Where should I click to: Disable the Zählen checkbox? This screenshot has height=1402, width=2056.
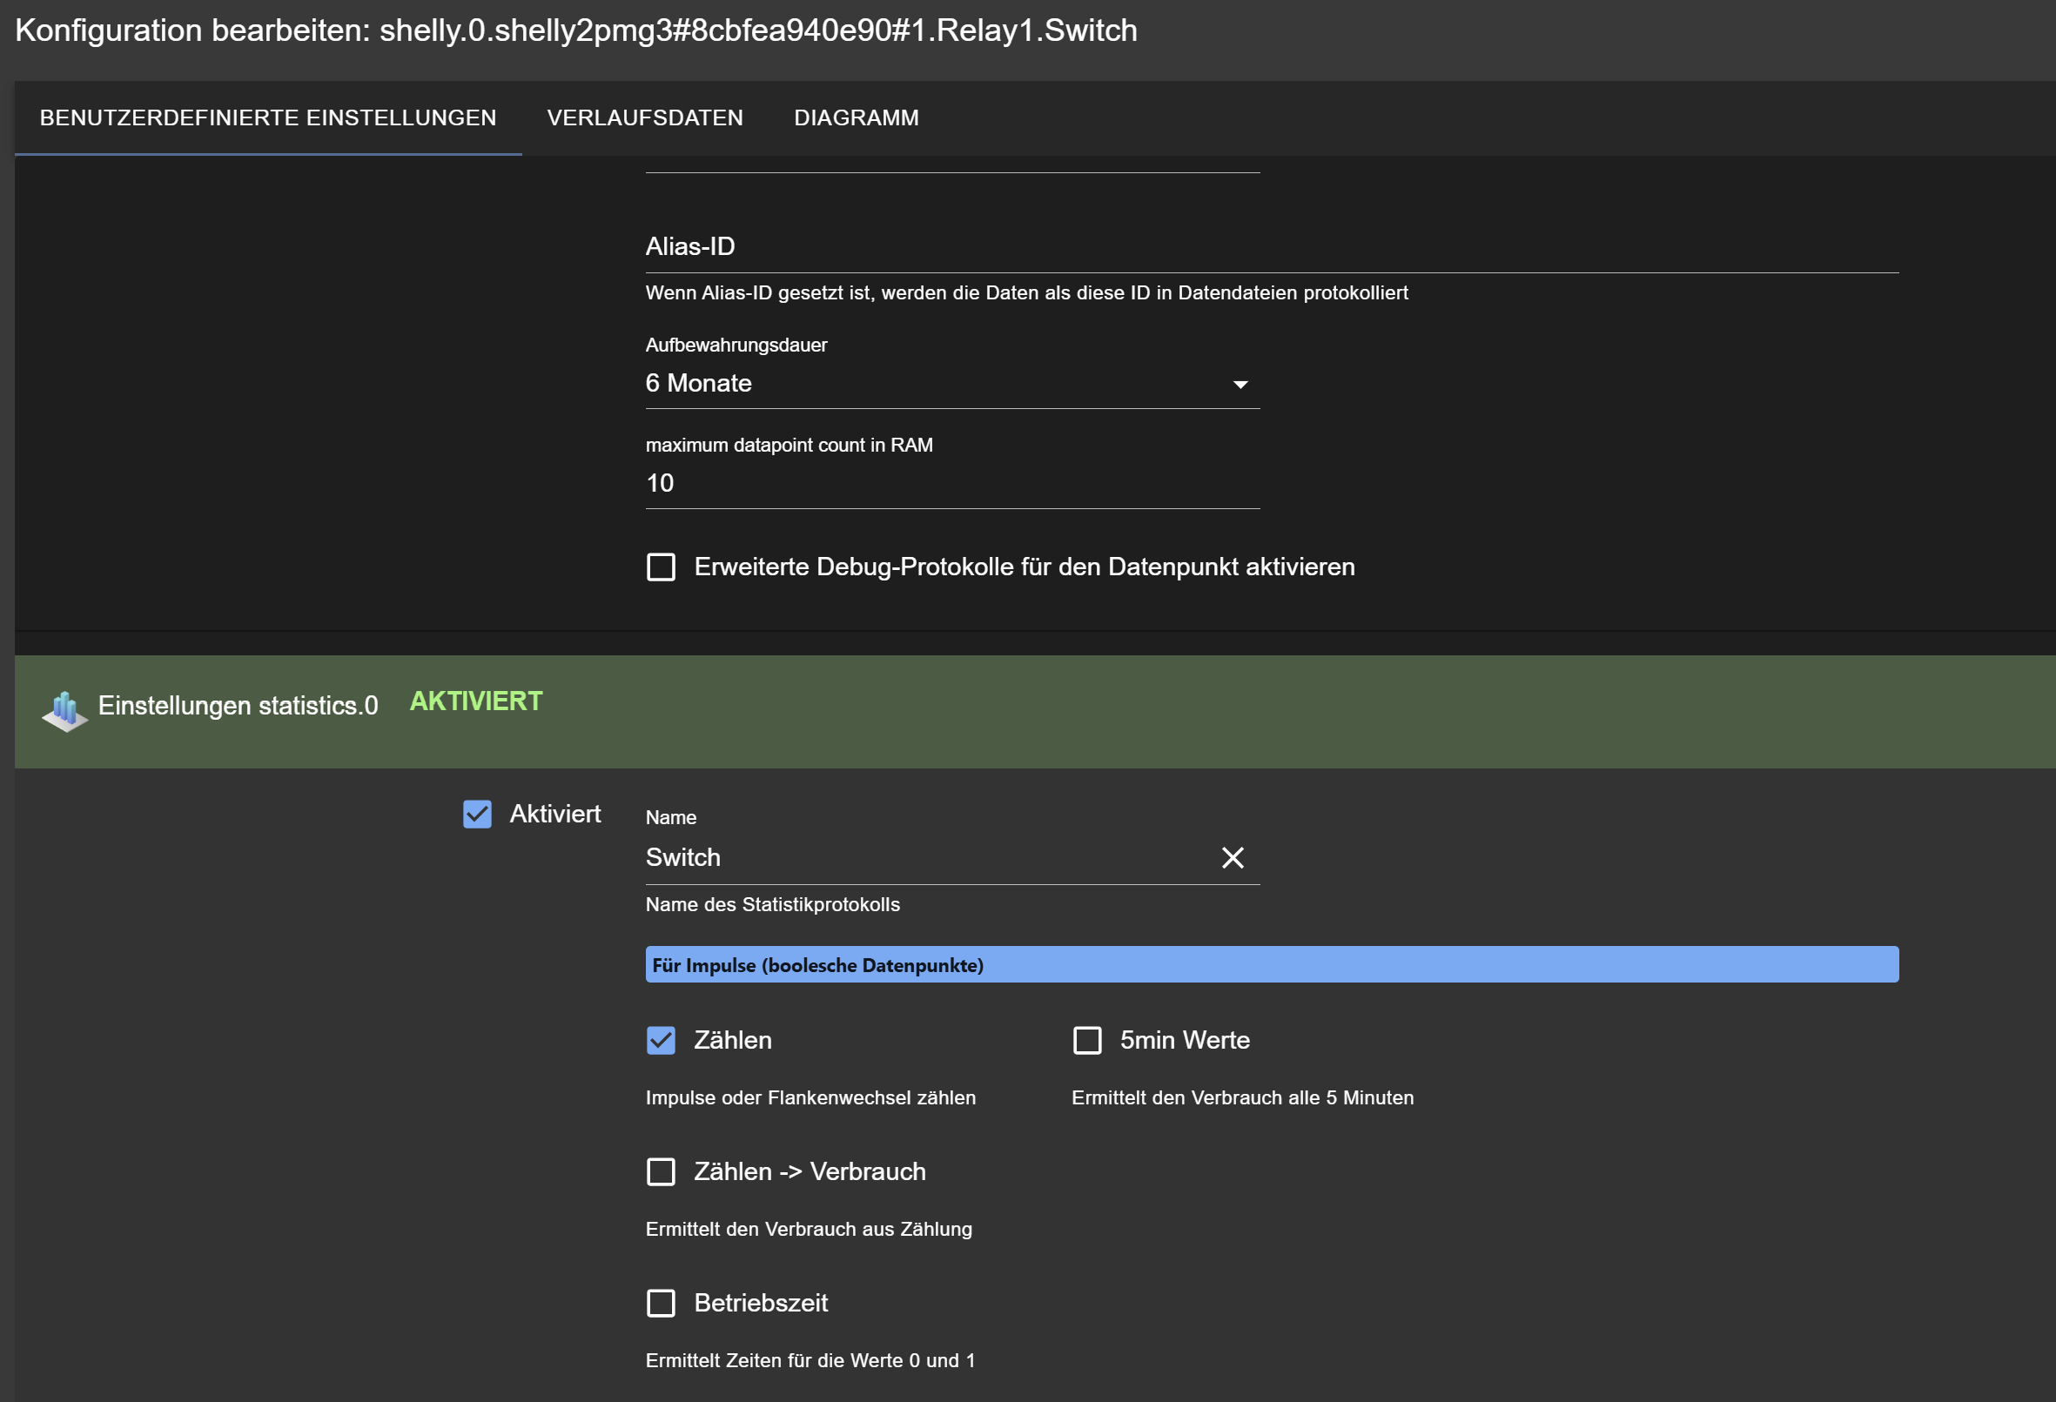tap(661, 1040)
